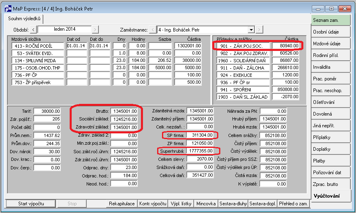This screenshot has width=356, height=213.
Task: Open Pořizování dat section
Action: tap(331, 173)
